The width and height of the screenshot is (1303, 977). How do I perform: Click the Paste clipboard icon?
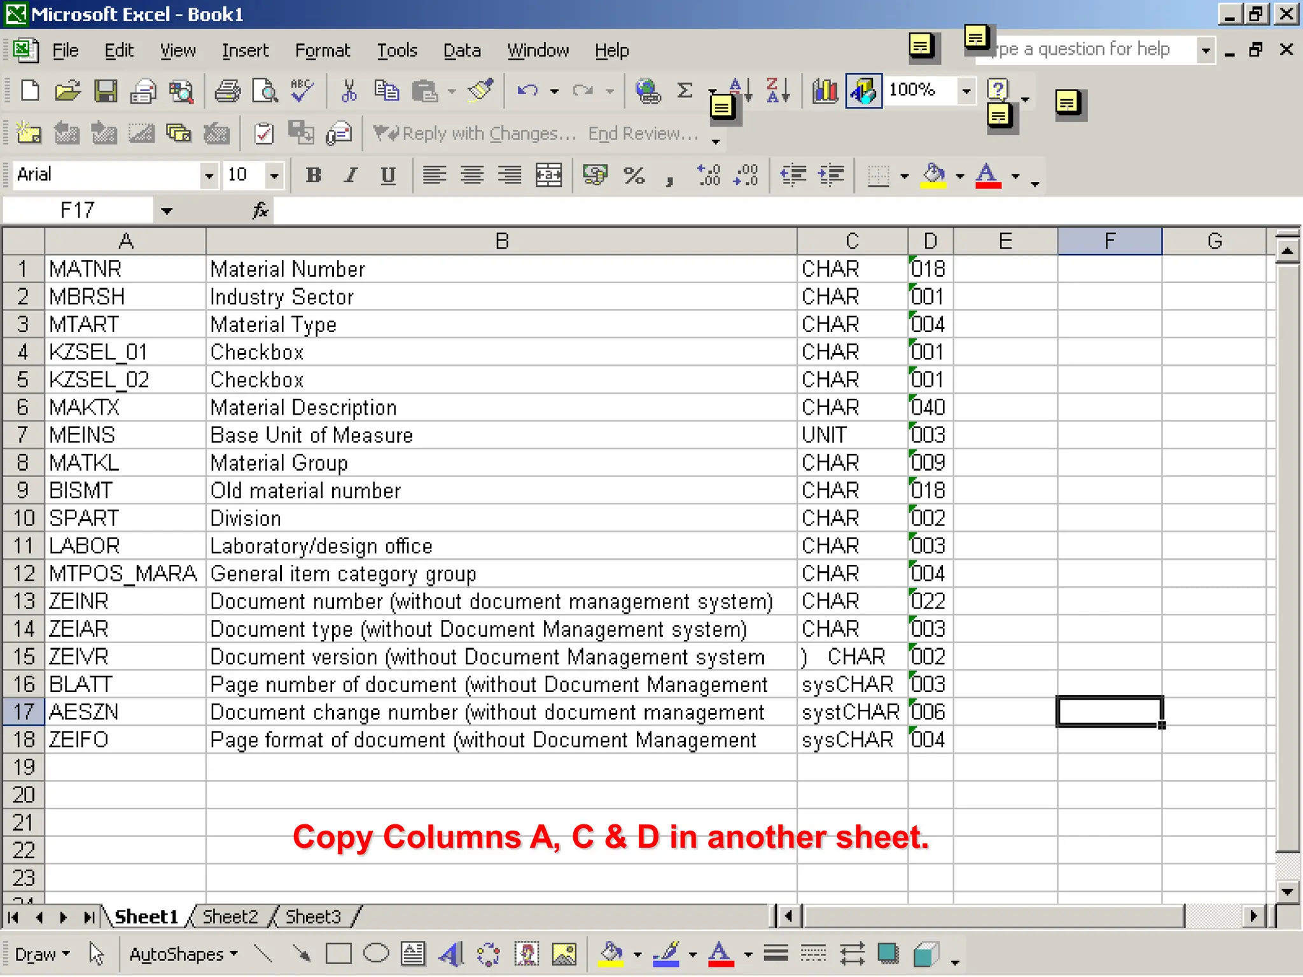424,91
